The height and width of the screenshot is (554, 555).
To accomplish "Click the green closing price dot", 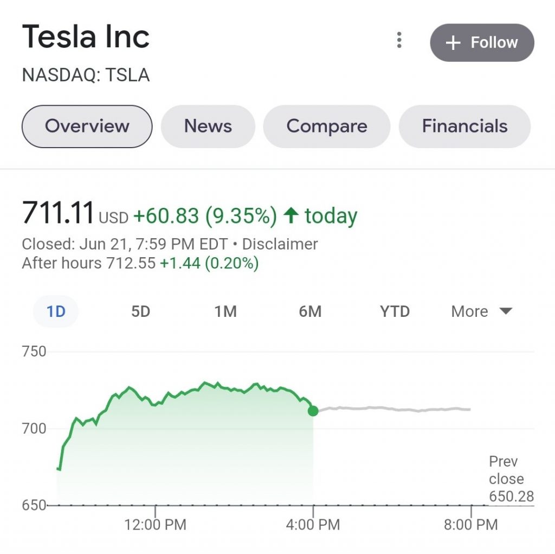I will (313, 411).
